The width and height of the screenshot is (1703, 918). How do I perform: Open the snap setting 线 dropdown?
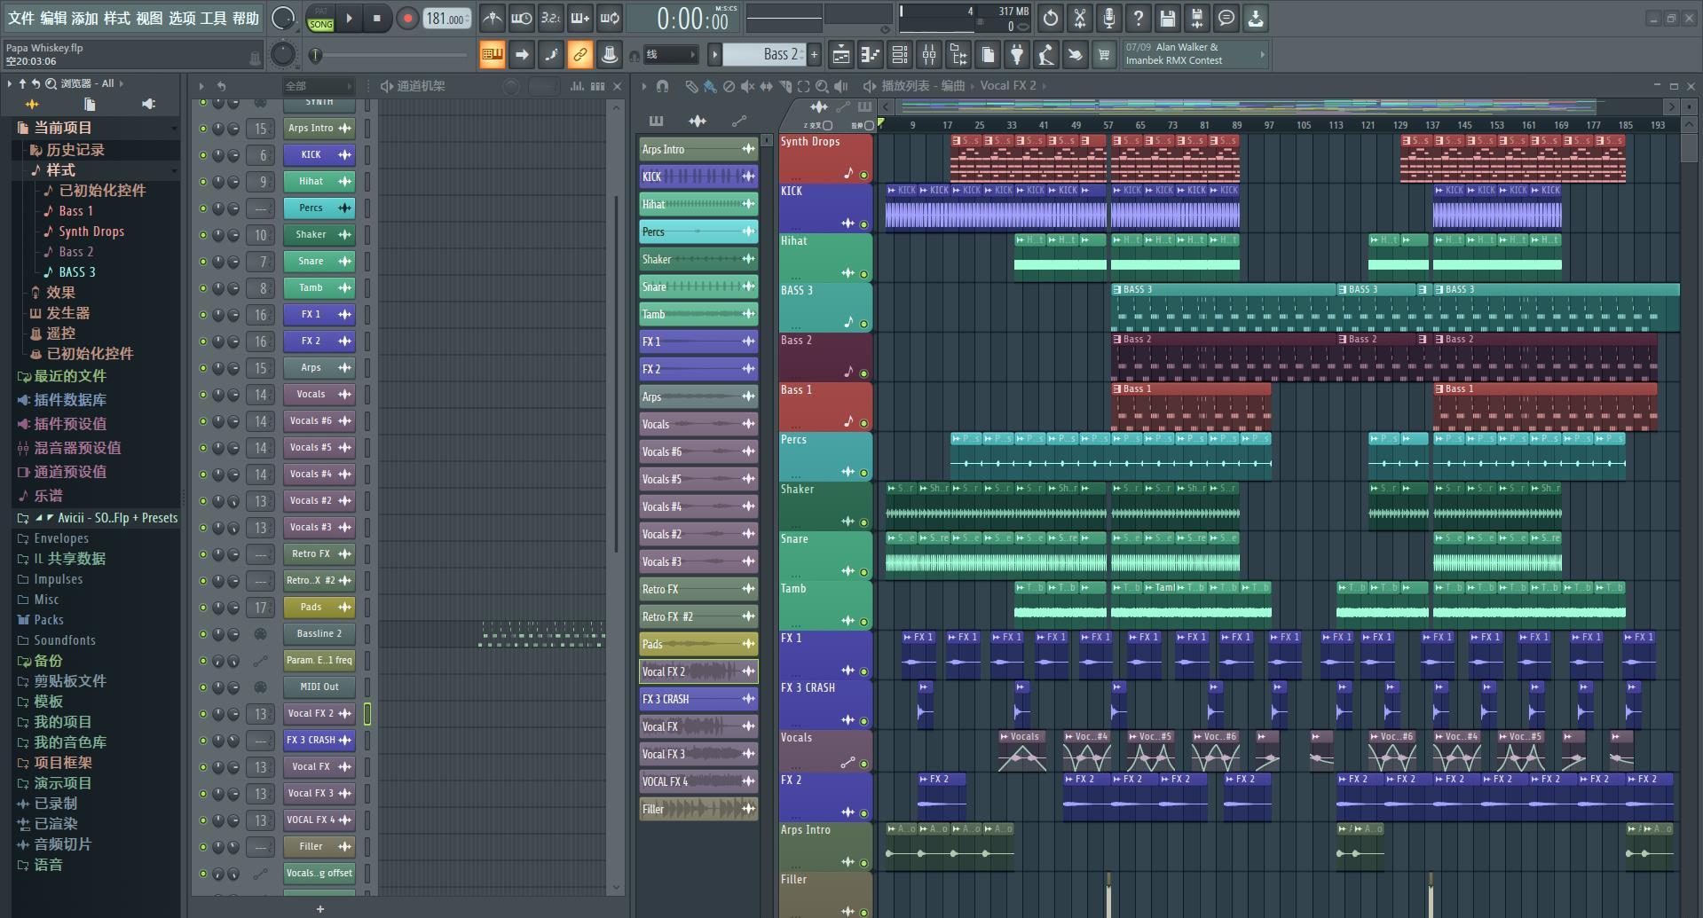pos(670,54)
